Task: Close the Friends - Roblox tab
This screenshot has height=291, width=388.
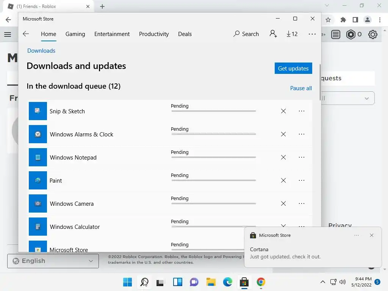Action: tap(88, 6)
